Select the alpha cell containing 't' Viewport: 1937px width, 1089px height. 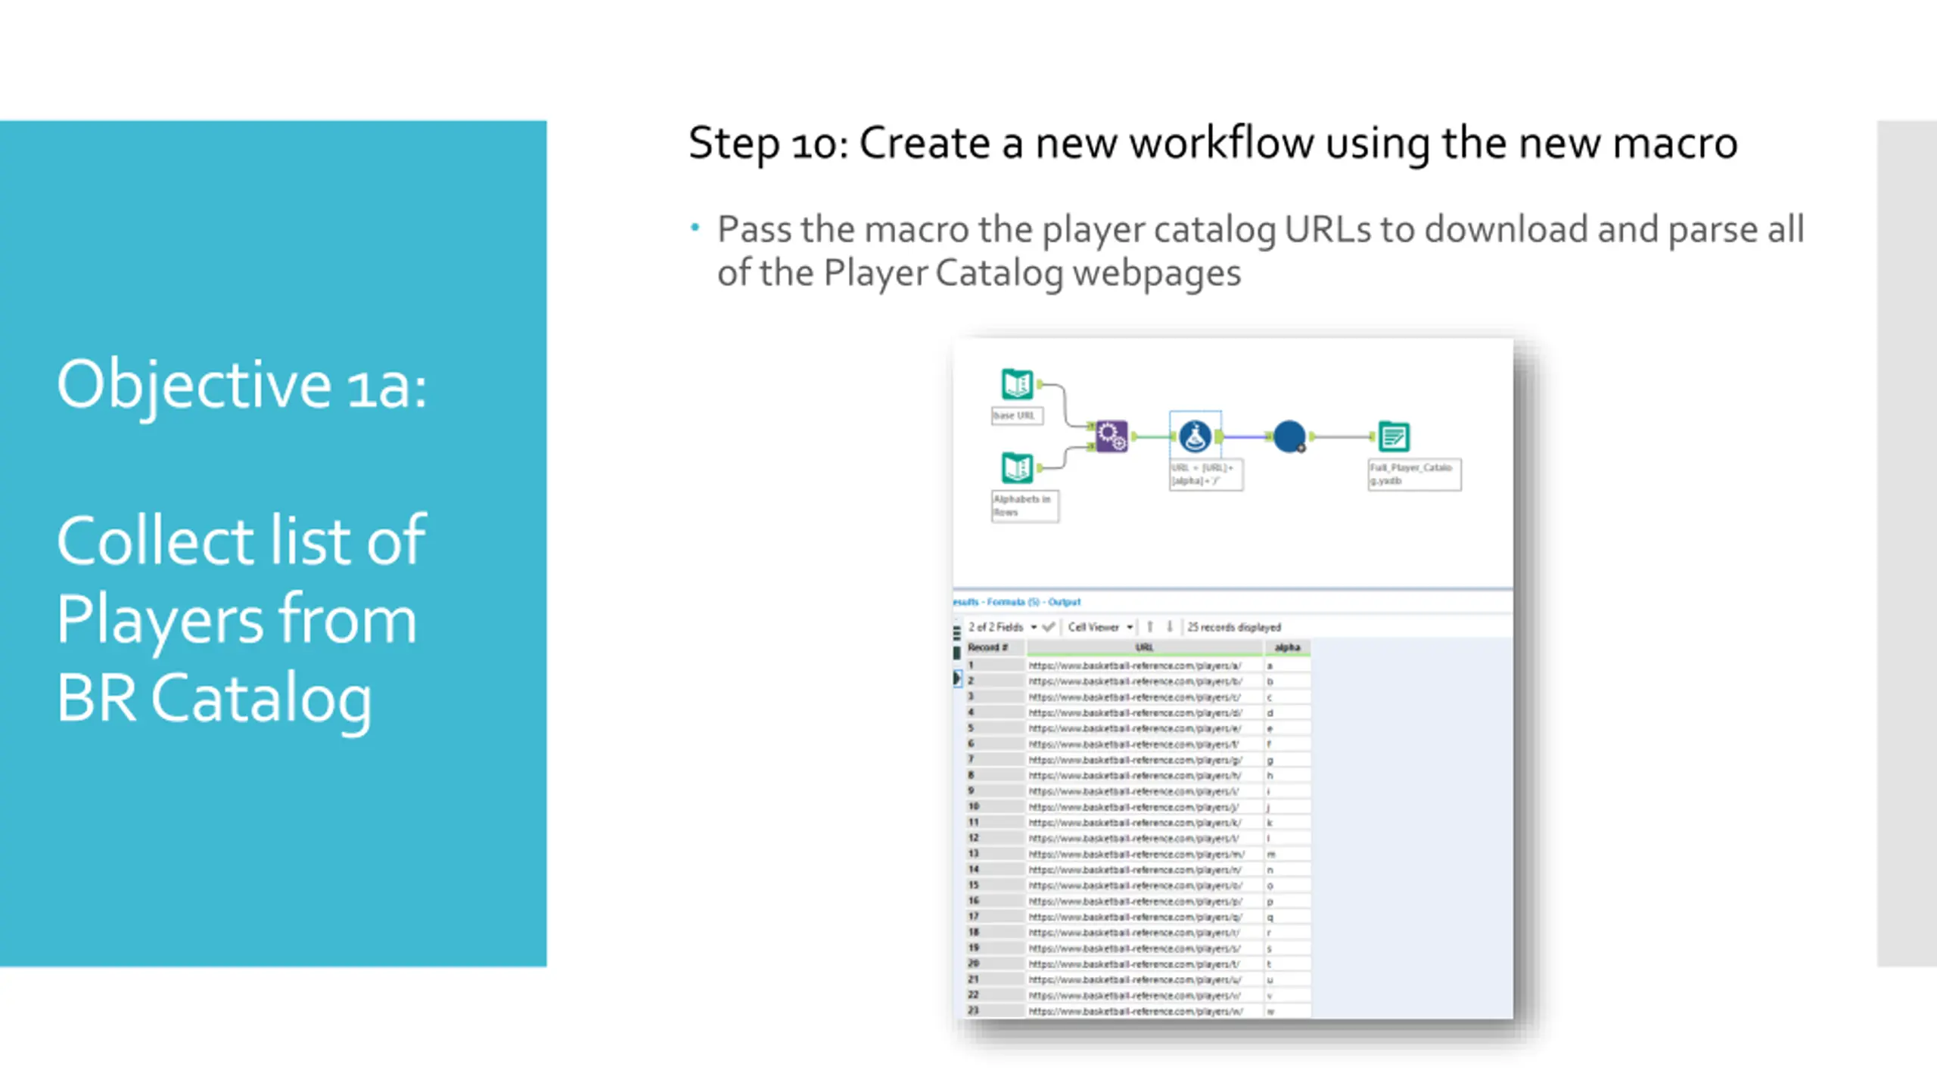point(1287,964)
